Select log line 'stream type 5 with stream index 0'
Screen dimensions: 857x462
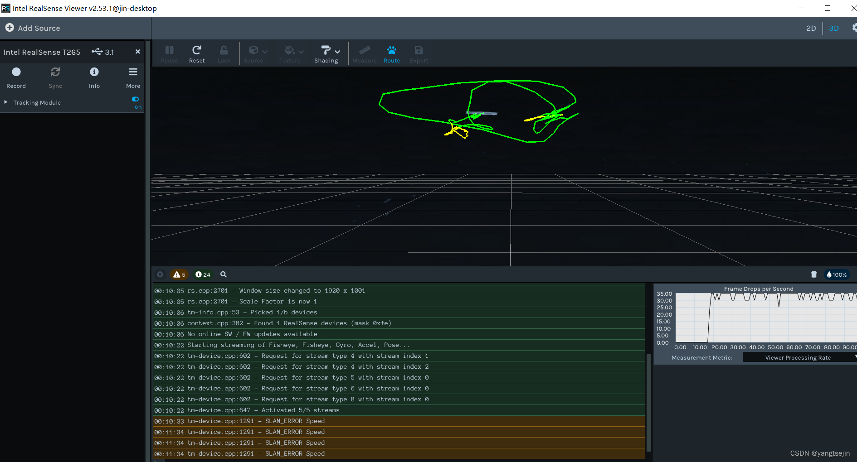pos(399,378)
